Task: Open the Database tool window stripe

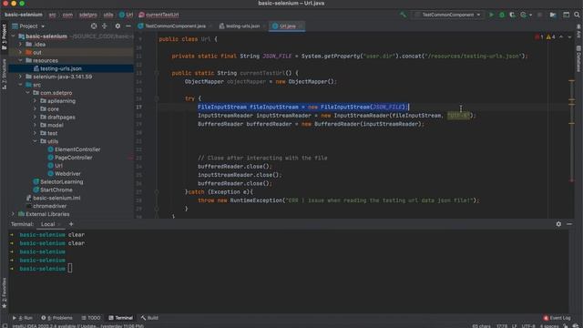Action: tap(579, 58)
